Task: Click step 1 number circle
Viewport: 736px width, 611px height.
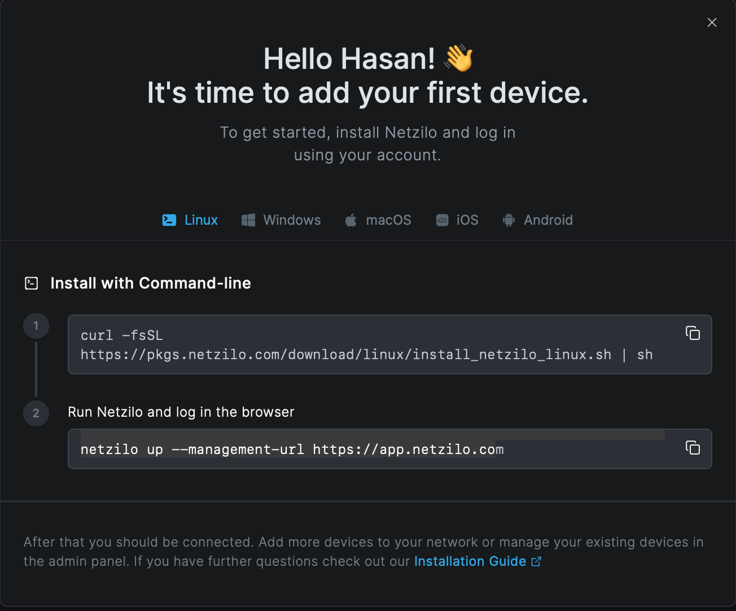Action: click(x=36, y=326)
